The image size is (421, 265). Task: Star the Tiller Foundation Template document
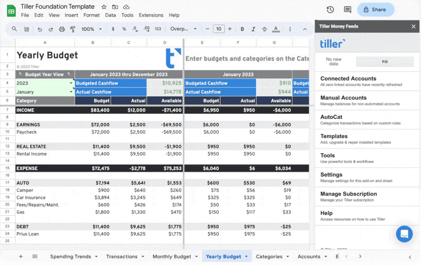coord(104,7)
